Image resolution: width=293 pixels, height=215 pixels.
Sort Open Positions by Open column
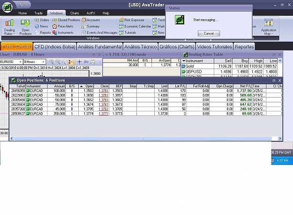(86, 86)
